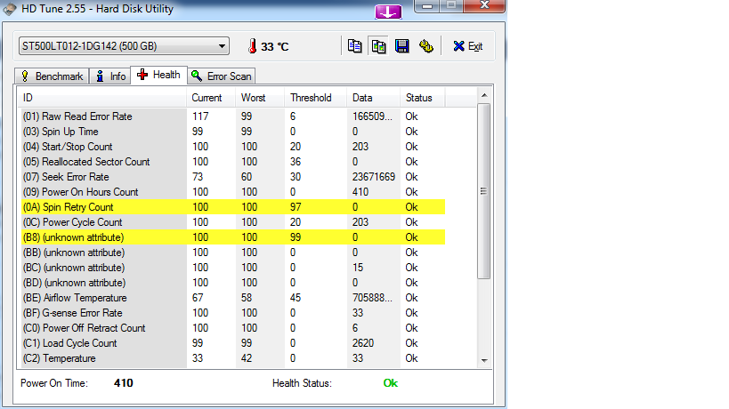Click the Data column header

tap(373, 98)
